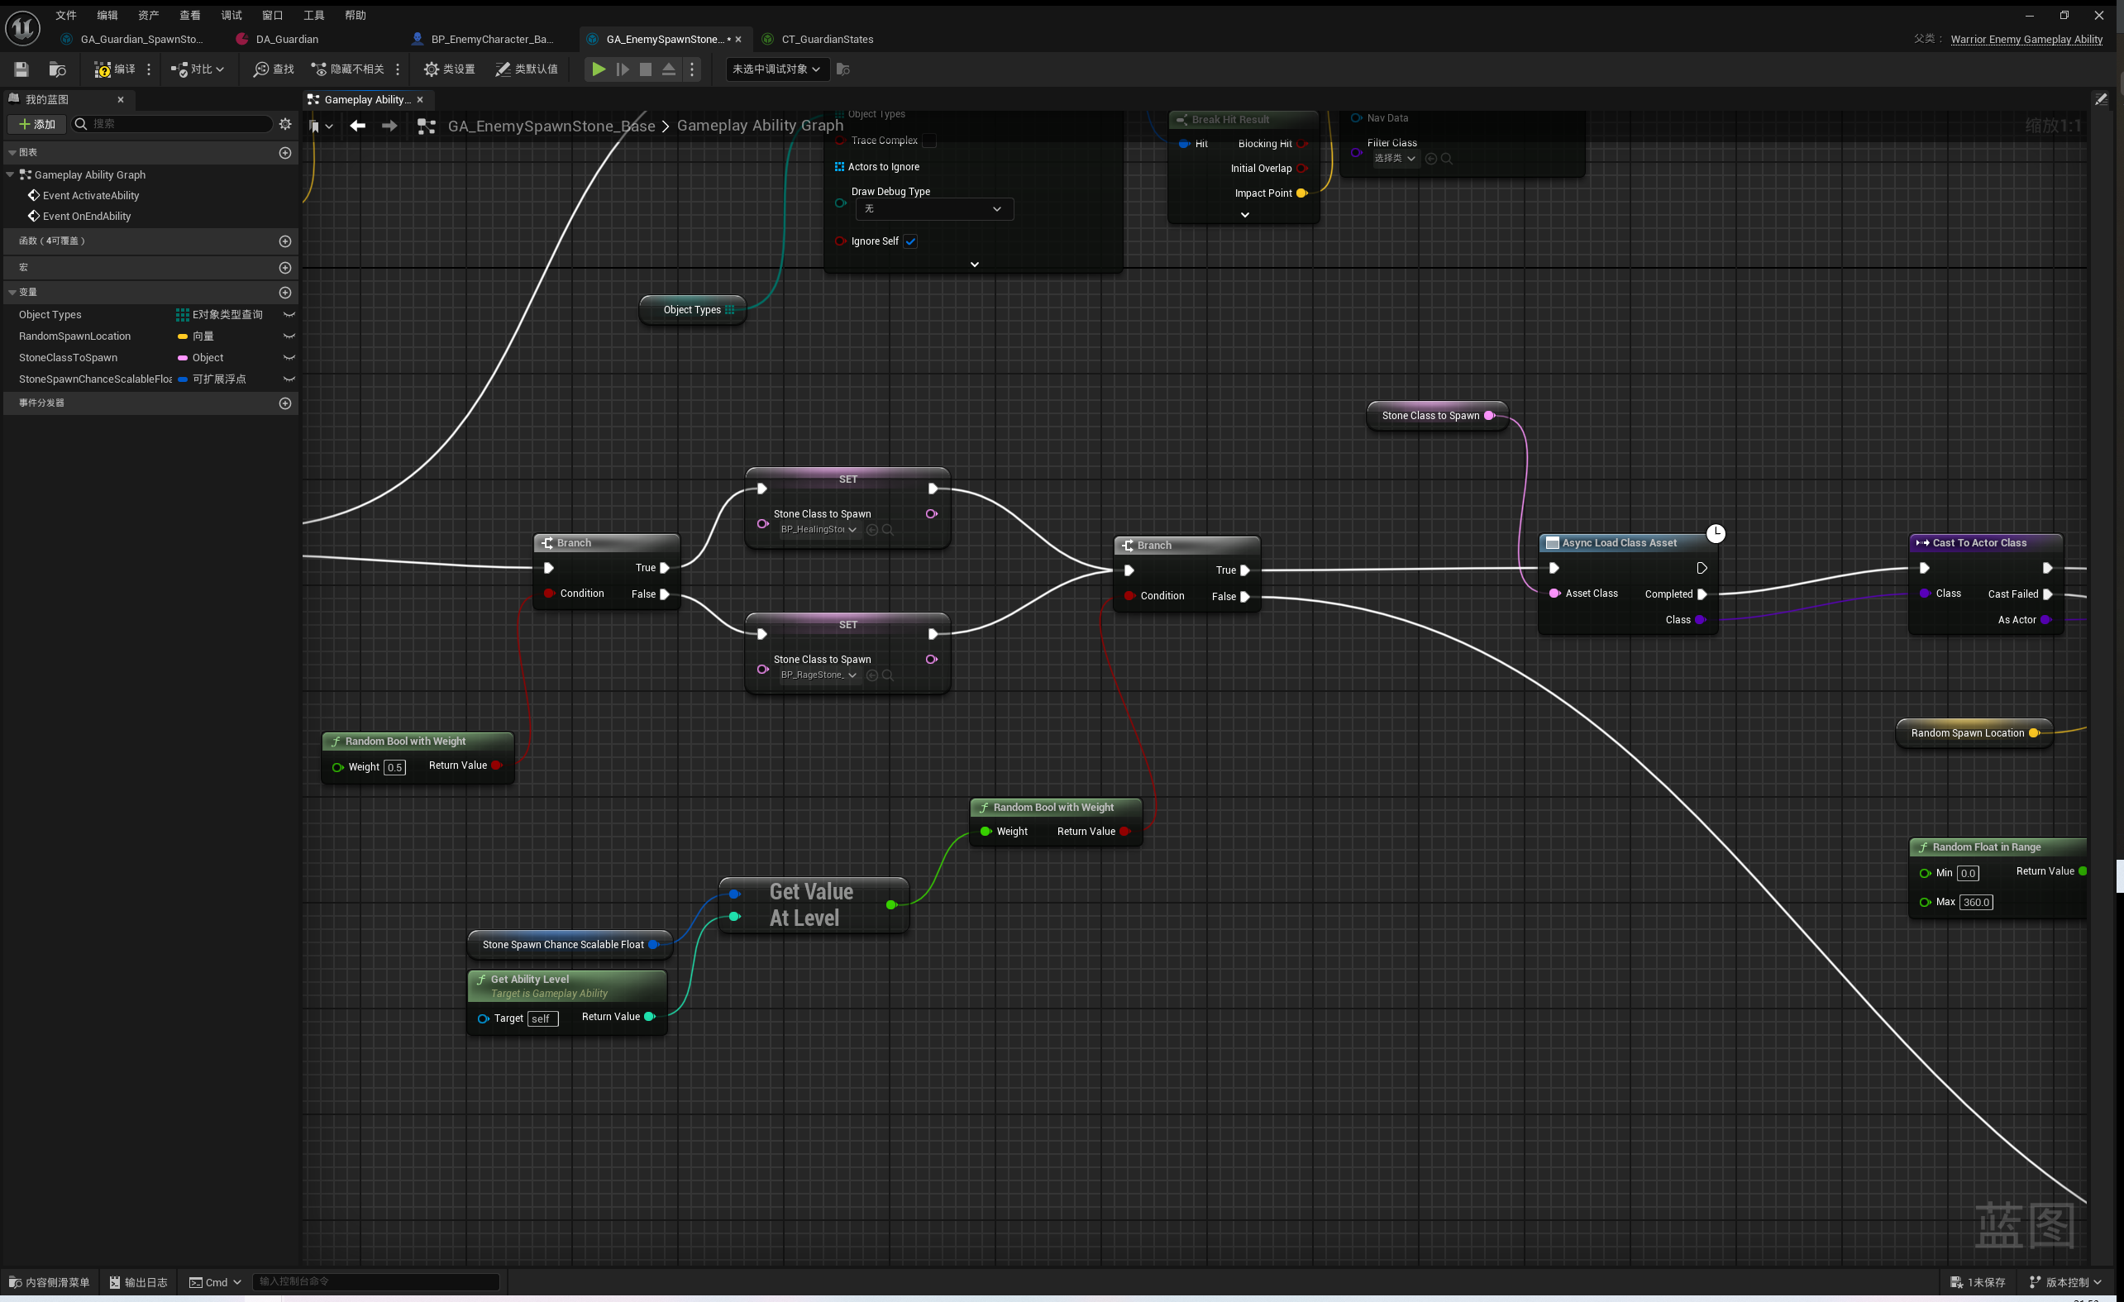The image size is (2124, 1302).
Task: Click the stop simulation button
Action: coord(646,69)
